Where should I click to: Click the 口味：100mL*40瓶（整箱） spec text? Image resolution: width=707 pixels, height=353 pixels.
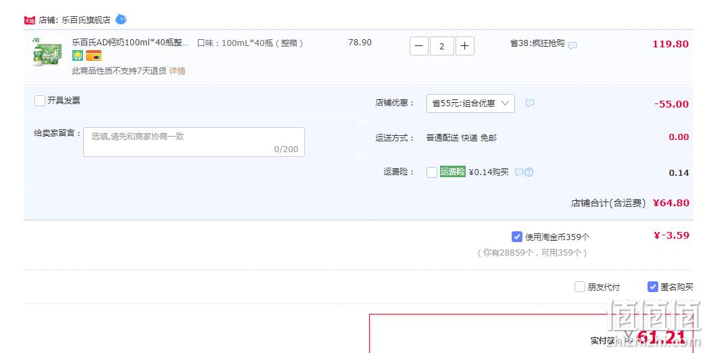[x=250, y=43]
